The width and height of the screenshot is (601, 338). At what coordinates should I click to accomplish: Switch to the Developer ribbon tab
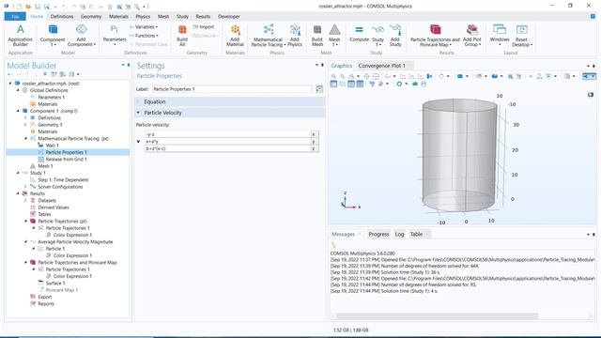(229, 17)
